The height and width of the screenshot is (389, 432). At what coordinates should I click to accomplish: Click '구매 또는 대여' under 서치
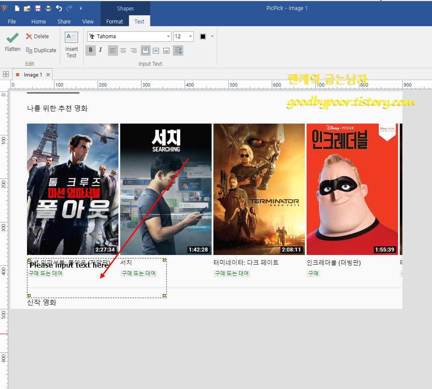point(138,273)
